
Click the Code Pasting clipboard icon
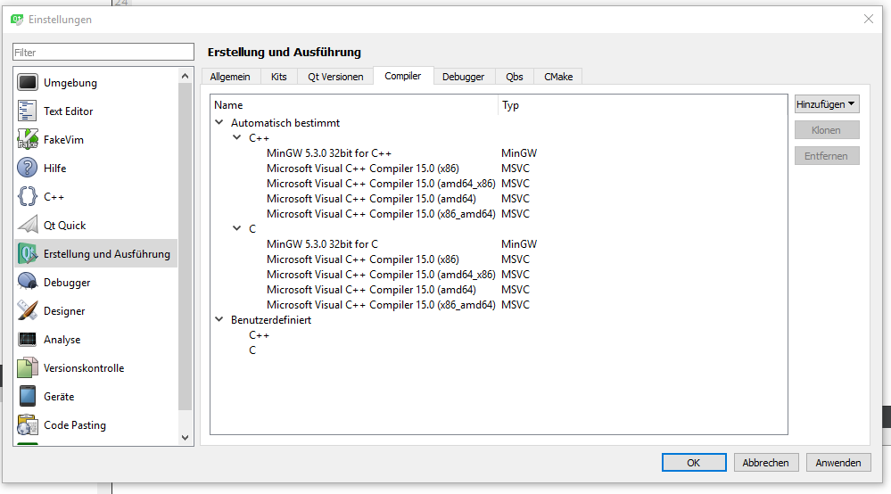(x=28, y=424)
